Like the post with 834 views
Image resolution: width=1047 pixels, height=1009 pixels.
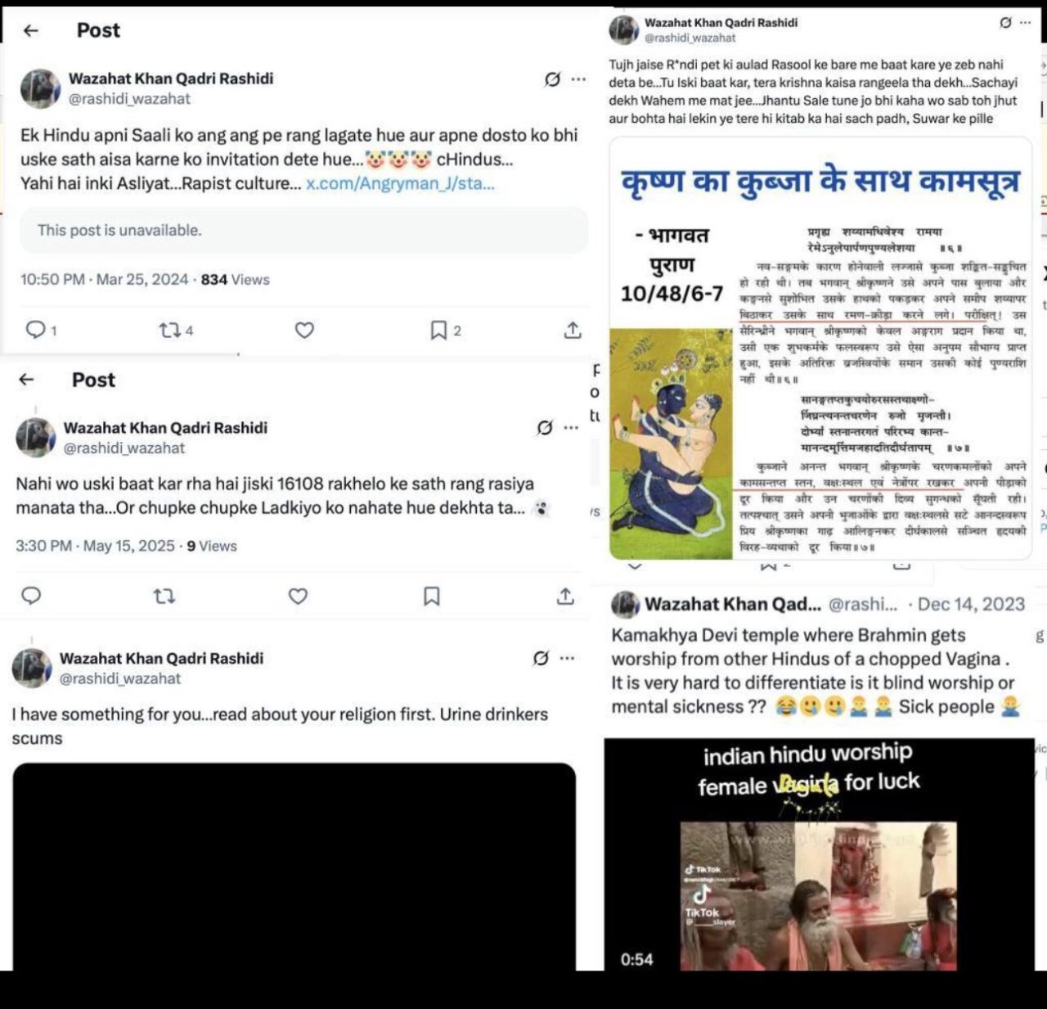(304, 330)
